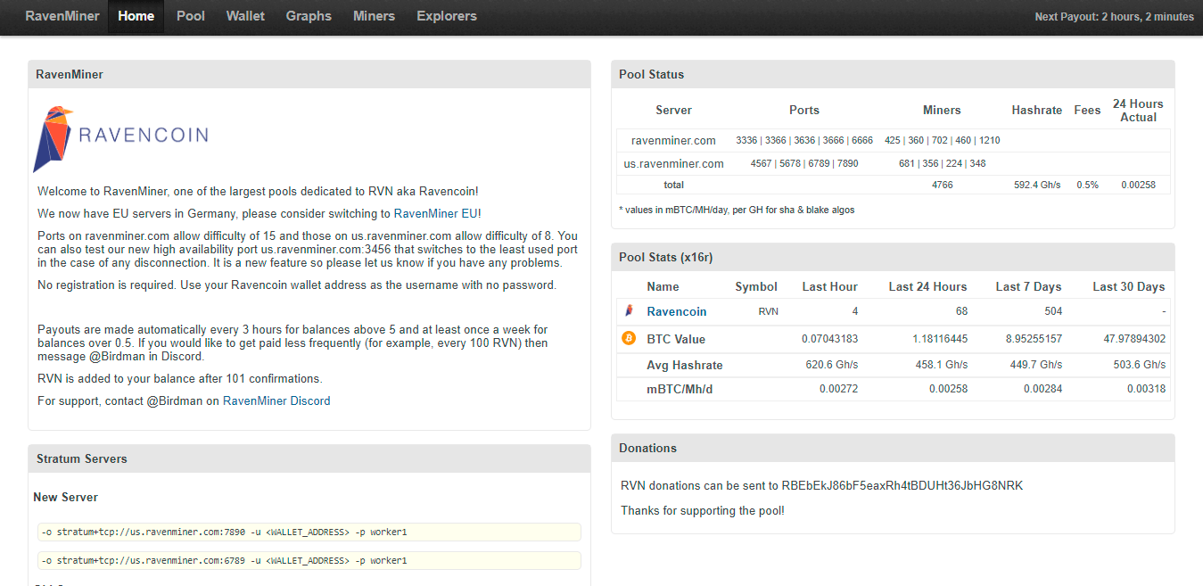Select the us.ravenminer.com:6789 stratum command box

(309, 561)
